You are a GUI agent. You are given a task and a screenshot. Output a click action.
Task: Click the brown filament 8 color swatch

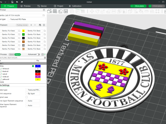click(23, 42)
